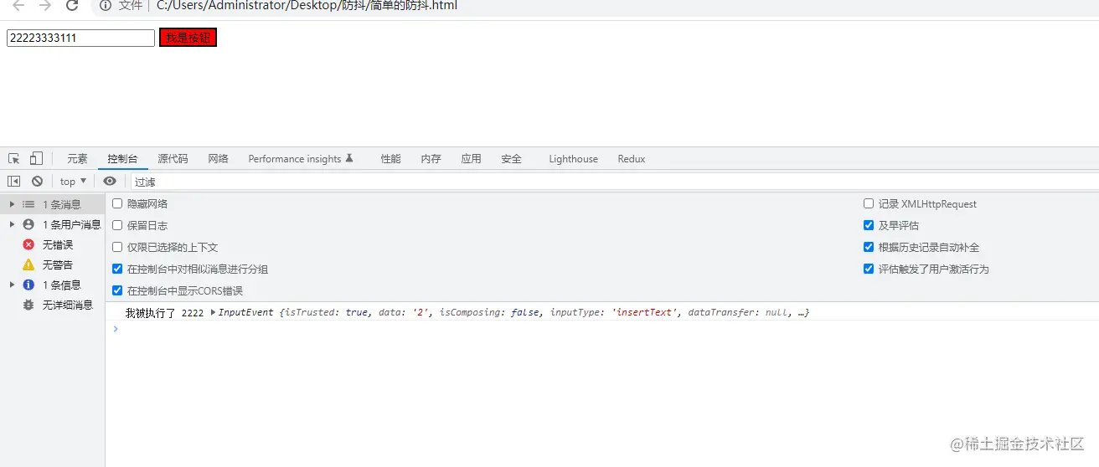Expand the 1 条信息 sidebar arrow

[x=12, y=285]
